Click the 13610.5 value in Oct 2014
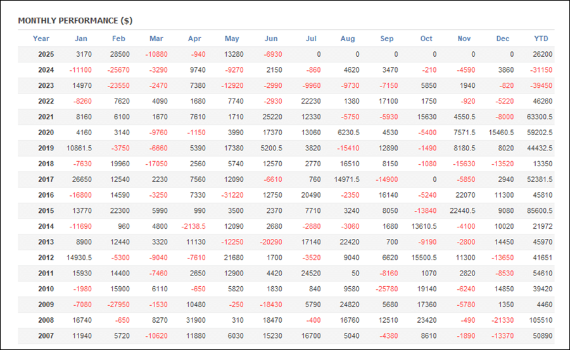 [x=424, y=226]
